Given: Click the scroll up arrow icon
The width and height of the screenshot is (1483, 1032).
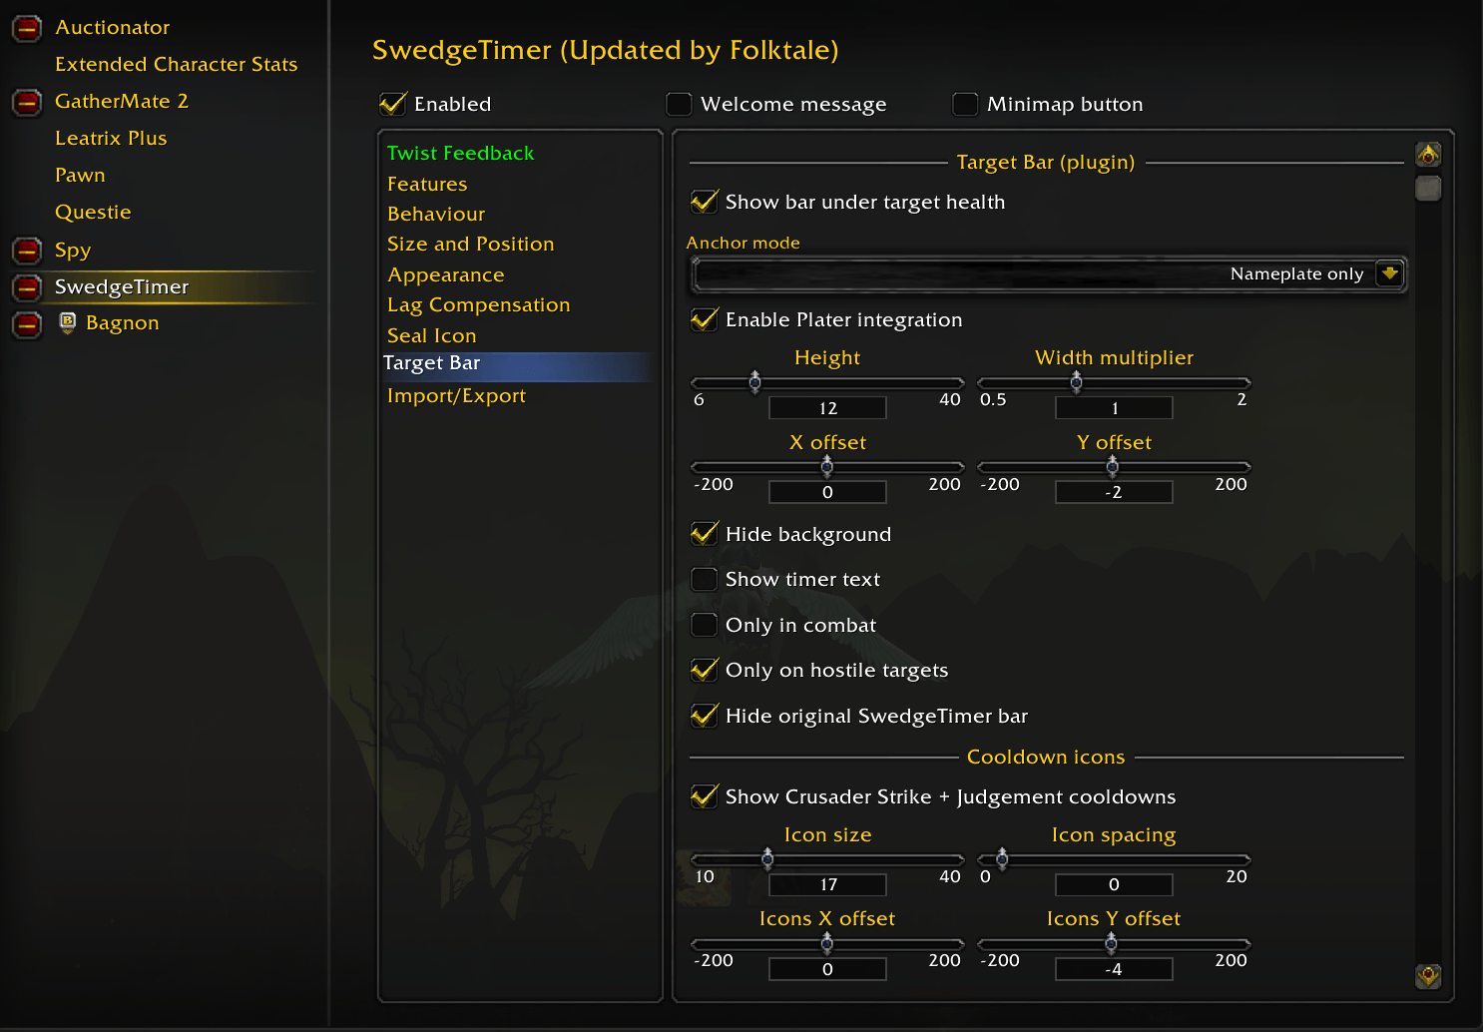Looking at the screenshot, I should [x=1428, y=155].
